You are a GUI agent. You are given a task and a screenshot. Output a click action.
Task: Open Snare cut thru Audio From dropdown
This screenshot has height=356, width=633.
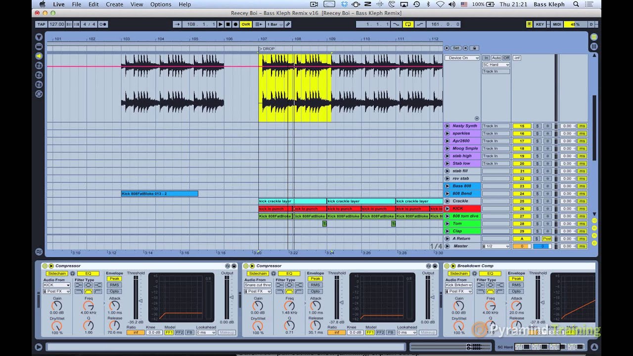tap(258, 285)
